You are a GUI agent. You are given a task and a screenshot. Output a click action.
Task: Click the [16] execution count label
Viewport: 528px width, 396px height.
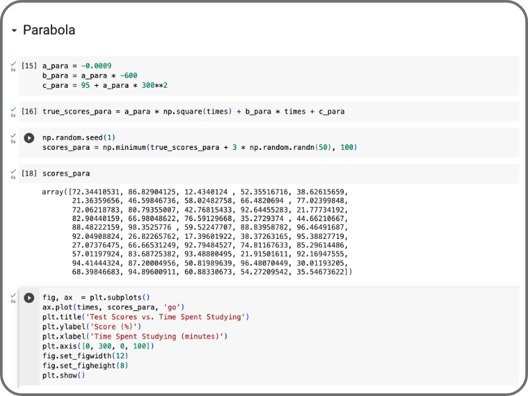coord(29,112)
